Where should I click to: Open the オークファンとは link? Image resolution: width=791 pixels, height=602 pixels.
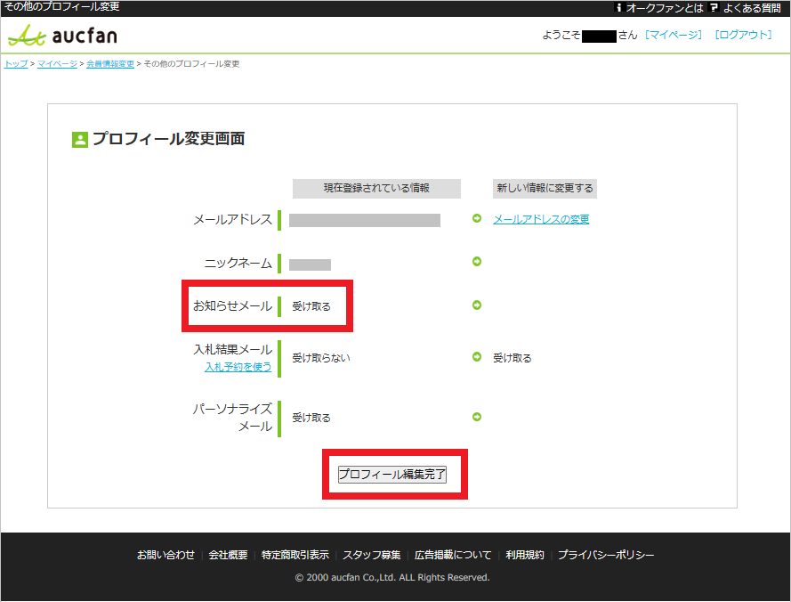click(x=665, y=8)
